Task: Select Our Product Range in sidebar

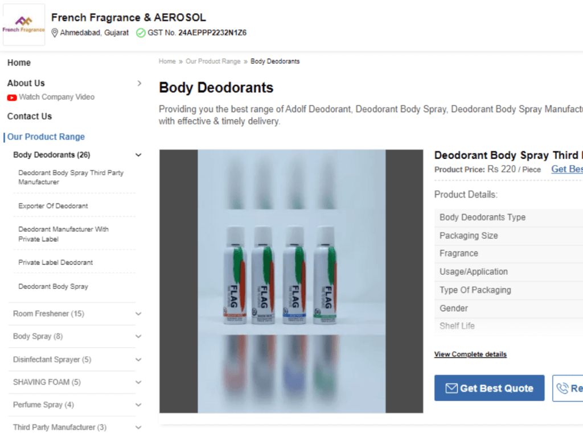Action: [x=46, y=137]
